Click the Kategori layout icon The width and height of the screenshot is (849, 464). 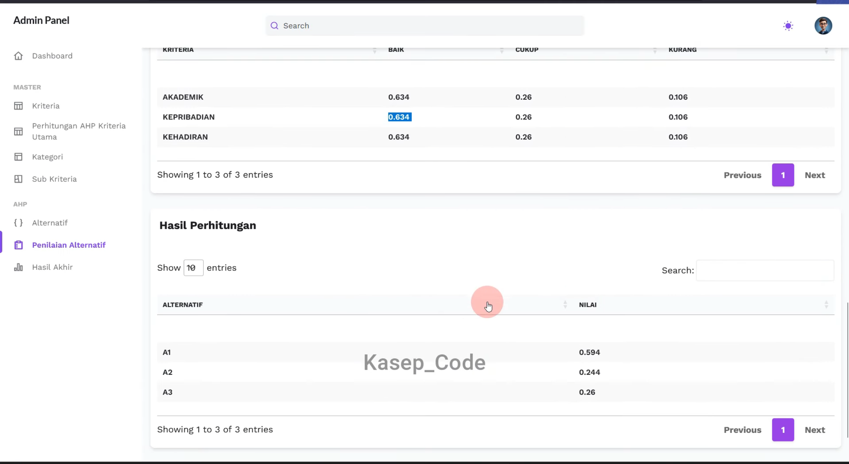tap(18, 157)
